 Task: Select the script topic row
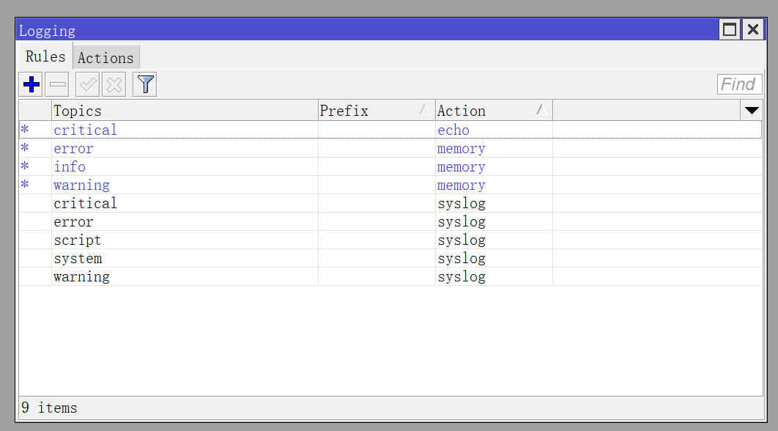(390, 240)
